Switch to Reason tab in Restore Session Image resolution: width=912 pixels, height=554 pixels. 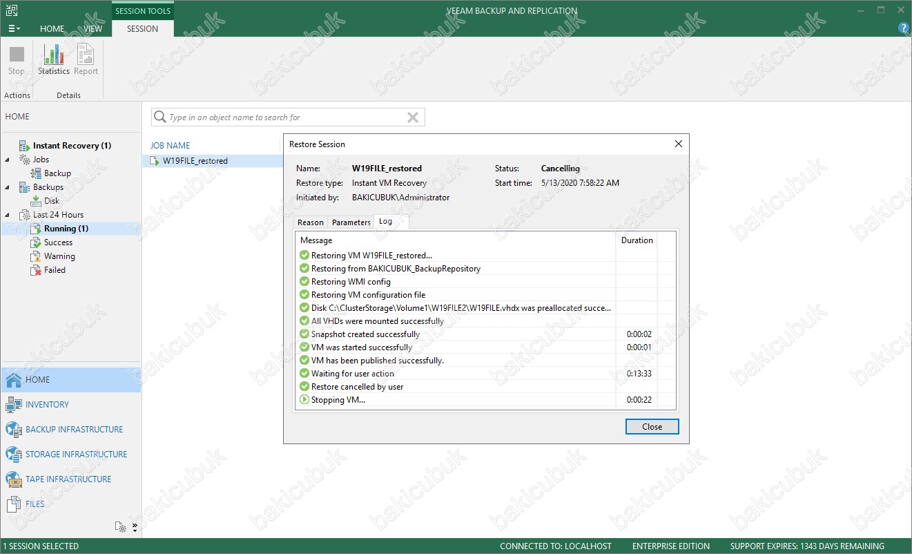pyautogui.click(x=311, y=222)
